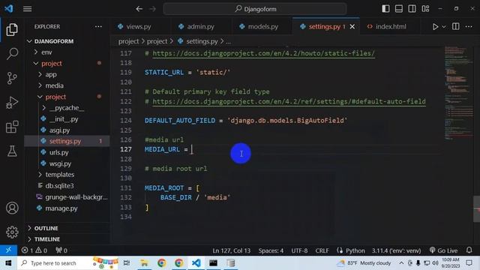Viewport: 480px width, 270px height.
Task: Open the Windows Start menu
Action: tap(8, 263)
